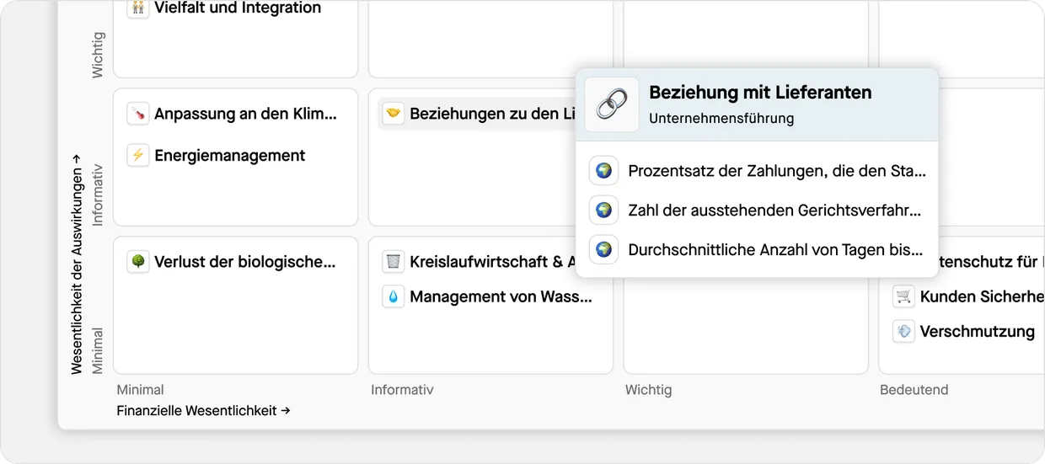Viewport: 1045px width, 464px height.
Task: Click the shopping cart icon for Kunden Sicherheit
Action: (x=903, y=296)
